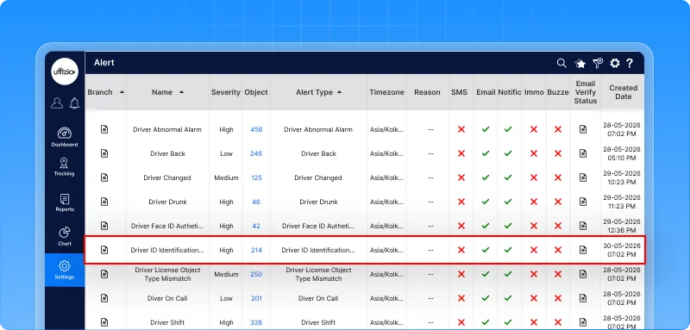Open the notifications bell icon

tap(74, 103)
